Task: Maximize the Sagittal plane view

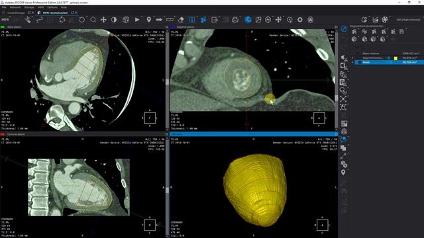Action: pos(336,27)
